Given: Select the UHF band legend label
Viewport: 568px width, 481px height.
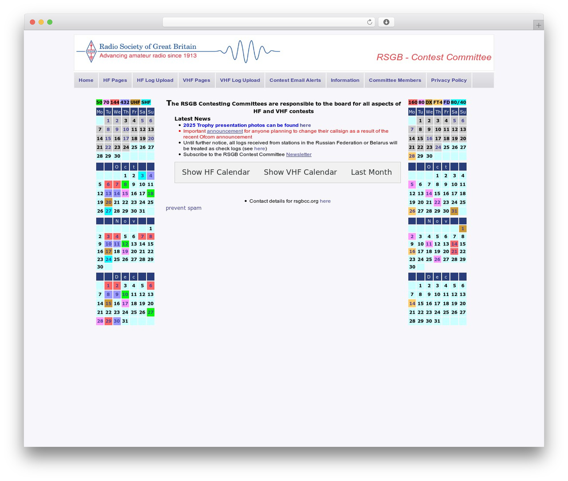Looking at the screenshot, I should click(135, 103).
